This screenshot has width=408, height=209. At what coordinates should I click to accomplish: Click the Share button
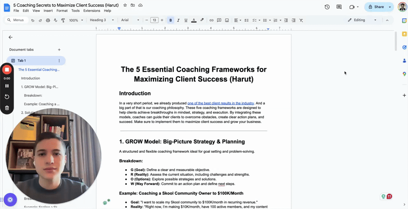click(376, 7)
